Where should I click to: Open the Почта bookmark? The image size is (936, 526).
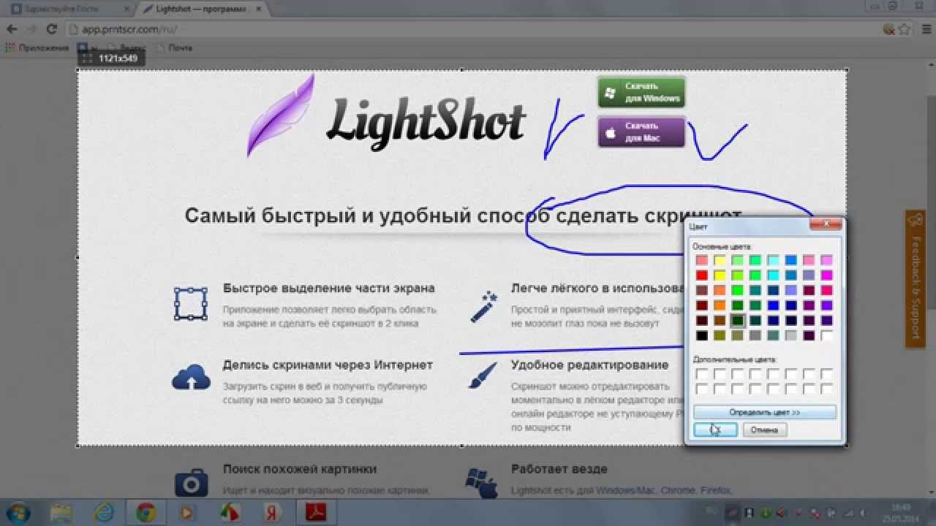[173, 47]
